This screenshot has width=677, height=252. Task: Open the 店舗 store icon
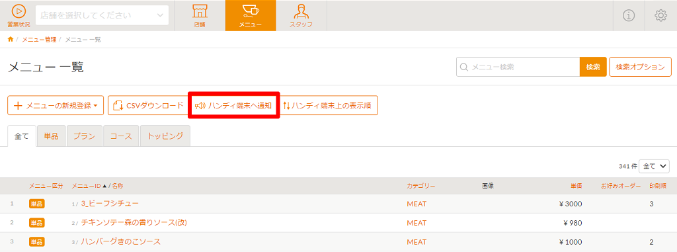(x=200, y=13)
